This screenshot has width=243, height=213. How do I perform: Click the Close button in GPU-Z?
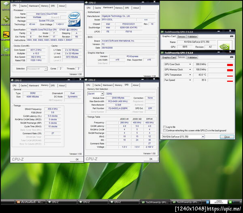[227, 137]
